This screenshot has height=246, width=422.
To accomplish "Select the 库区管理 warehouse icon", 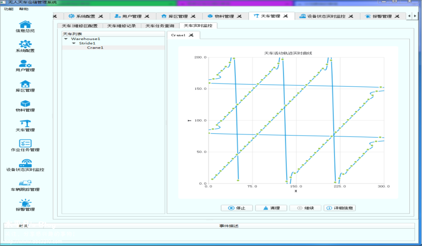I will click(x=25, y=84).
